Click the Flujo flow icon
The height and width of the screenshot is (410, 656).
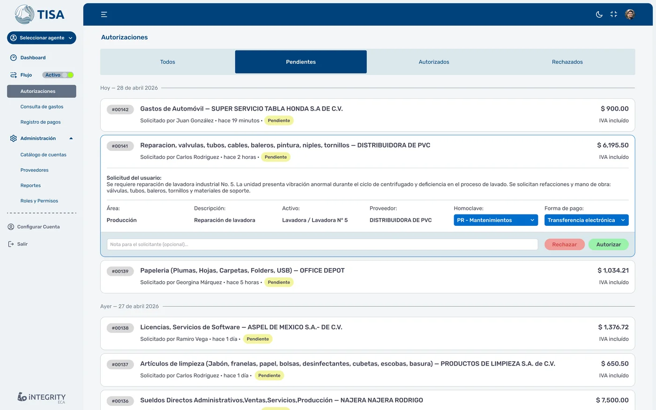tap(14, 75)
